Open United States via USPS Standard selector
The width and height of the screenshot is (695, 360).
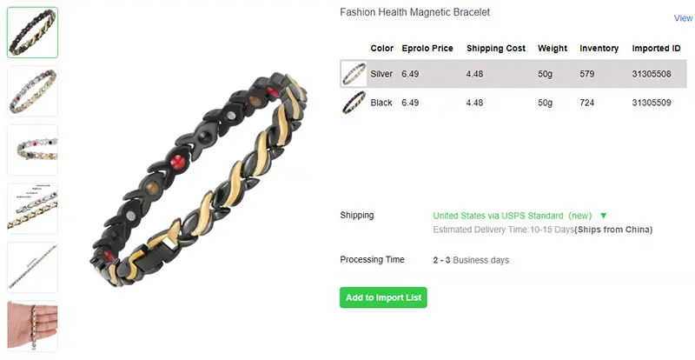513,216
